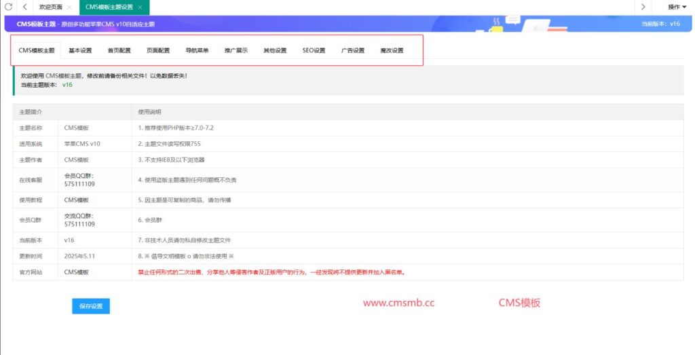Click the 主题文件读写权限755 instruction
This screenshot has width=695, height=355.
(169, 144)
